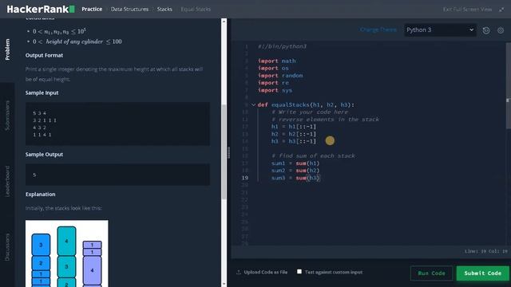Click the panel splitter drag handle
Viewport: 511px width, 287px height.
tap(229, 152)
